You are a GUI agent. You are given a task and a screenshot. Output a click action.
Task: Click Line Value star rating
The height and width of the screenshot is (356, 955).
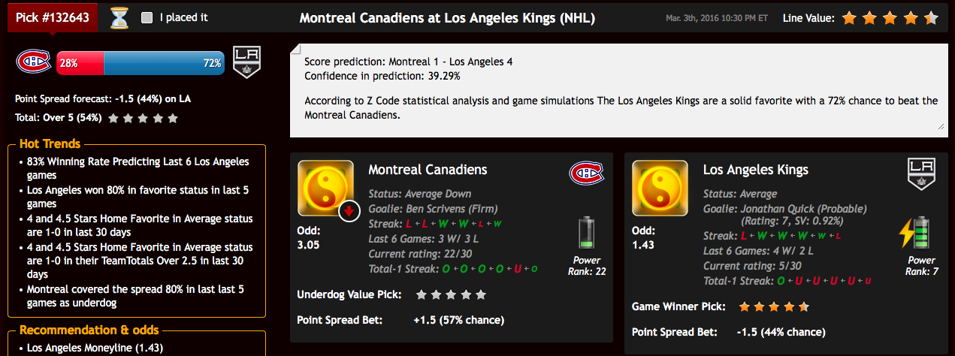[x=890, y=17]
